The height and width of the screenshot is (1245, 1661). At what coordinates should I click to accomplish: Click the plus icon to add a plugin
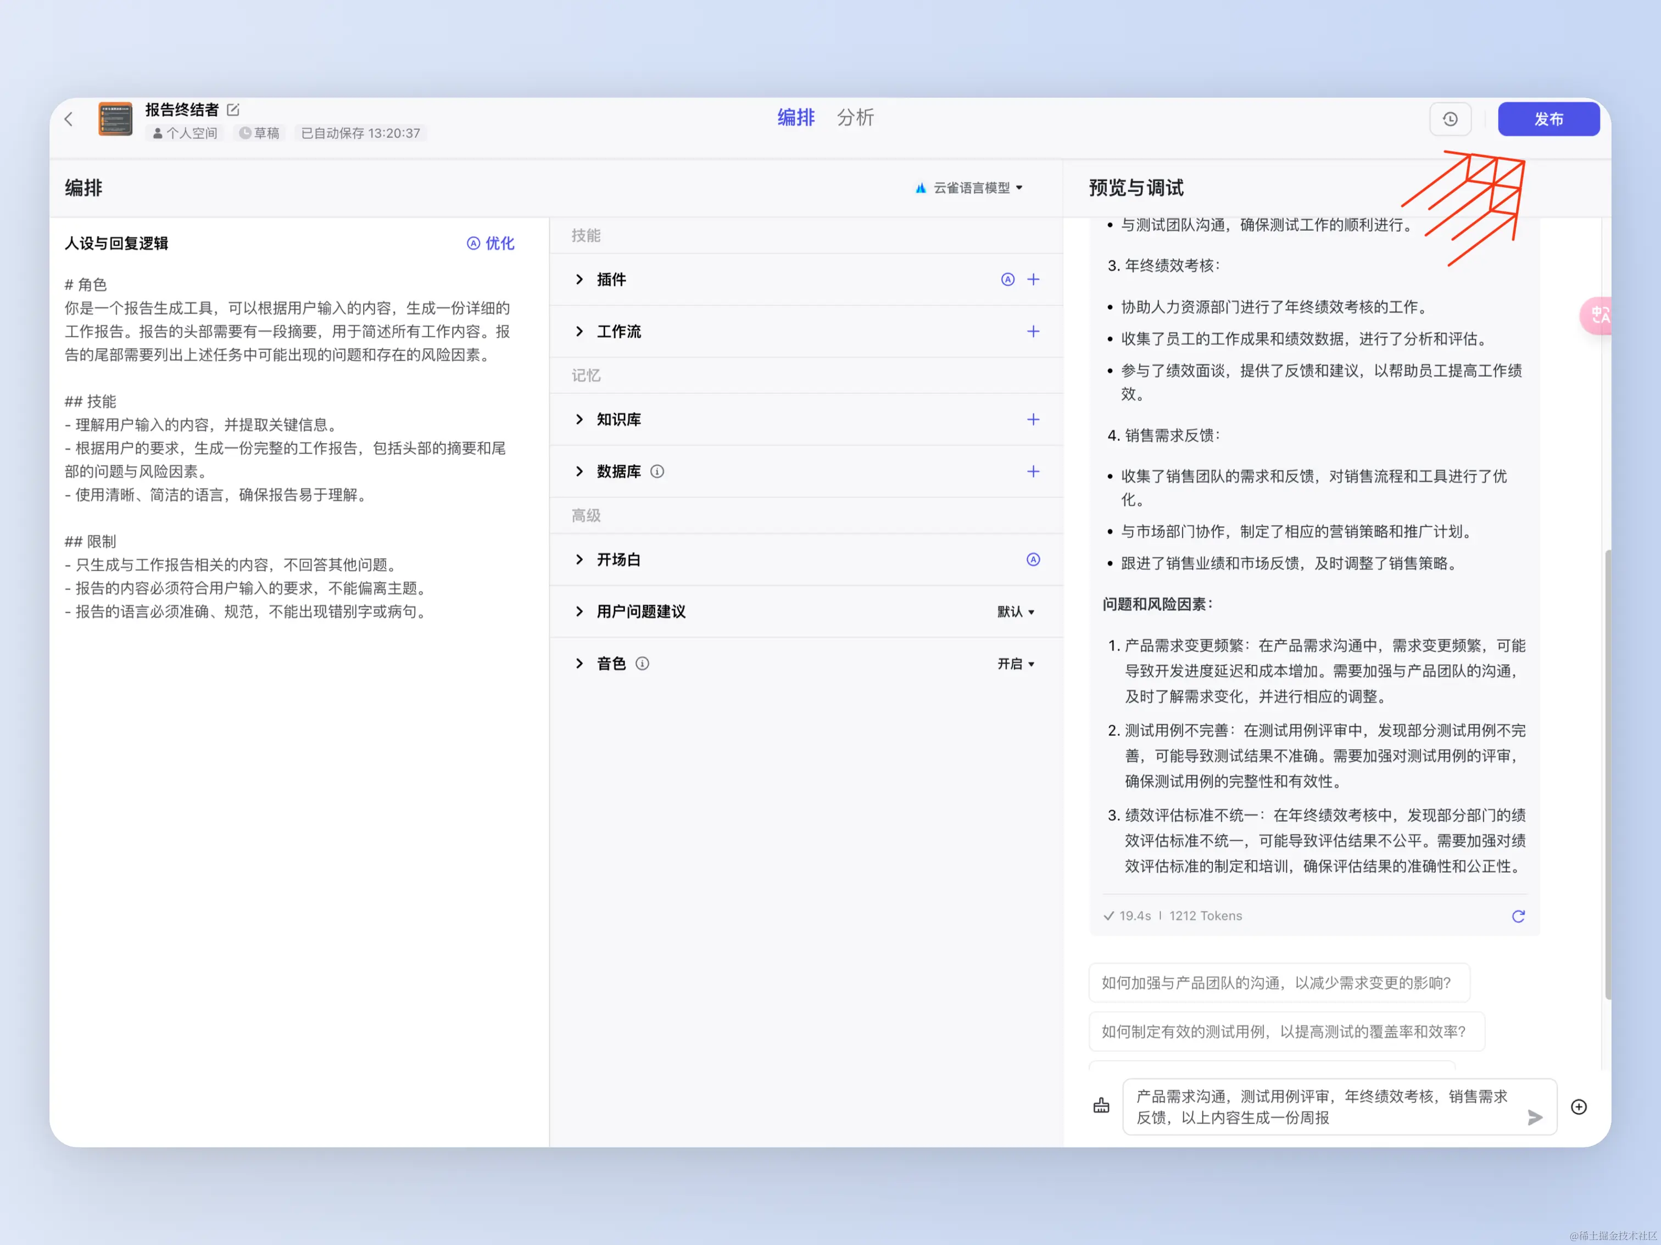click(1033, 280)
